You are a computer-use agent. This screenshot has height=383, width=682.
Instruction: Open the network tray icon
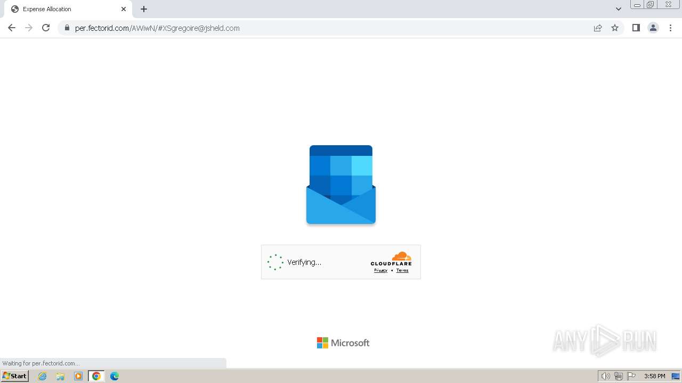coord(619,376)
